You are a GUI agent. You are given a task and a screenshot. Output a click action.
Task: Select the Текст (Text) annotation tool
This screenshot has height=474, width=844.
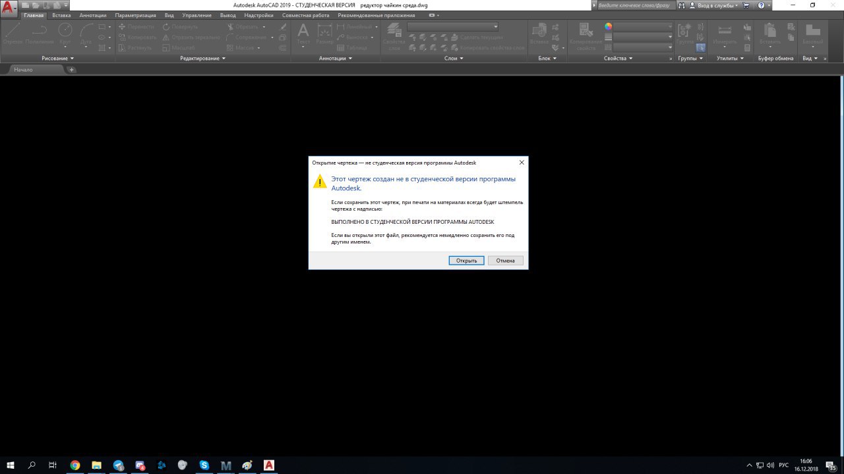tap(303, 34)
